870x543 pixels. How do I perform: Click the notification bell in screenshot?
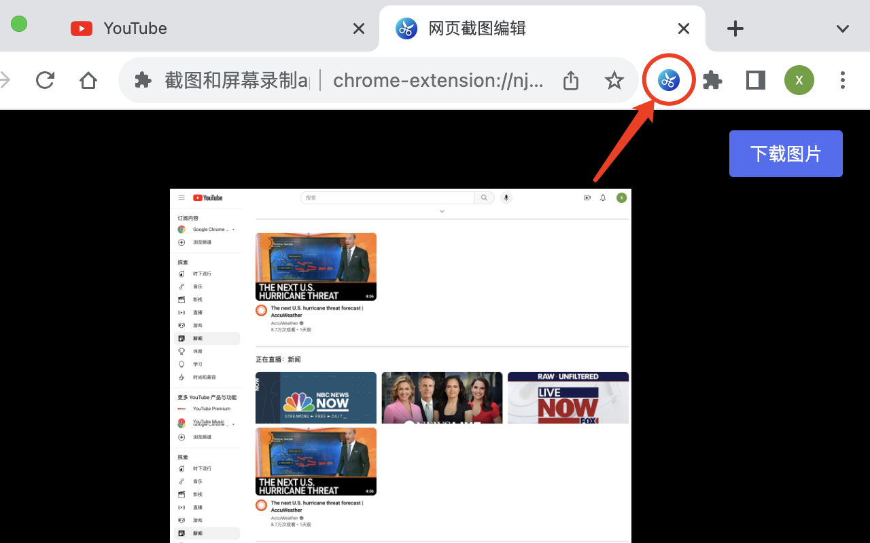pyautogui.click(x=603, y=198)
